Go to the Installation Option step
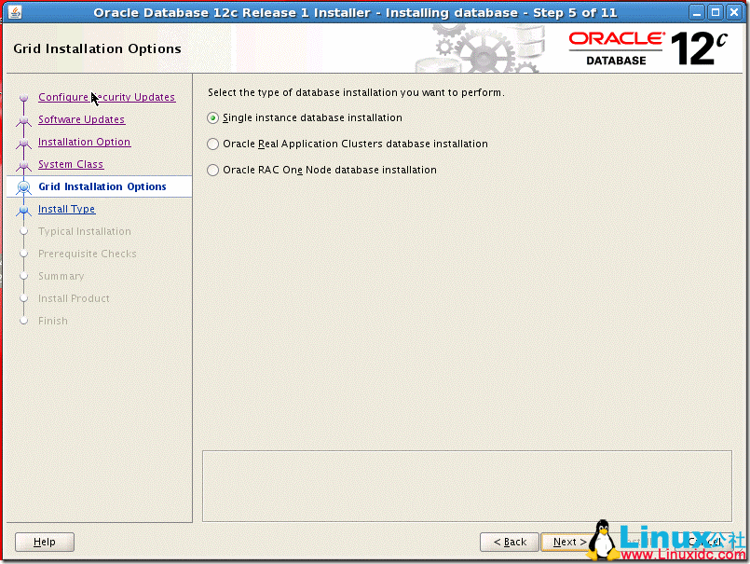Screen dimensions: 750x564 (84, 142)
